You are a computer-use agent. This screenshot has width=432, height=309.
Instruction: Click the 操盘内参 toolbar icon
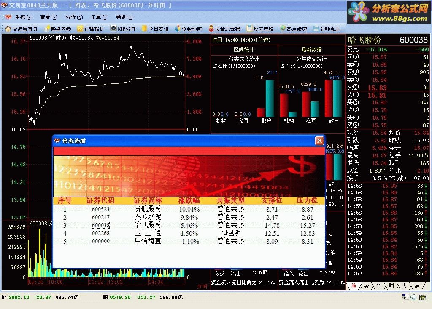coord(47,29)
